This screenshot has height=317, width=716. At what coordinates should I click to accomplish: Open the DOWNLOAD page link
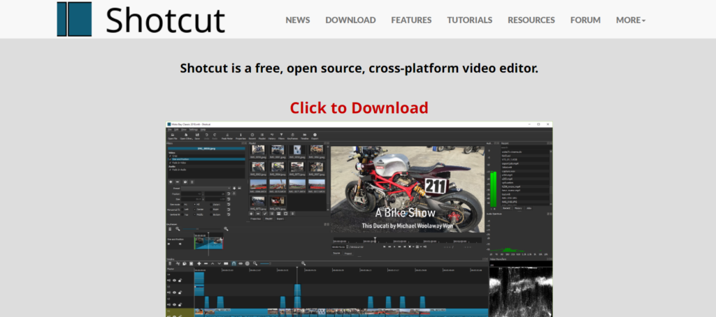(x=350, y=20)
